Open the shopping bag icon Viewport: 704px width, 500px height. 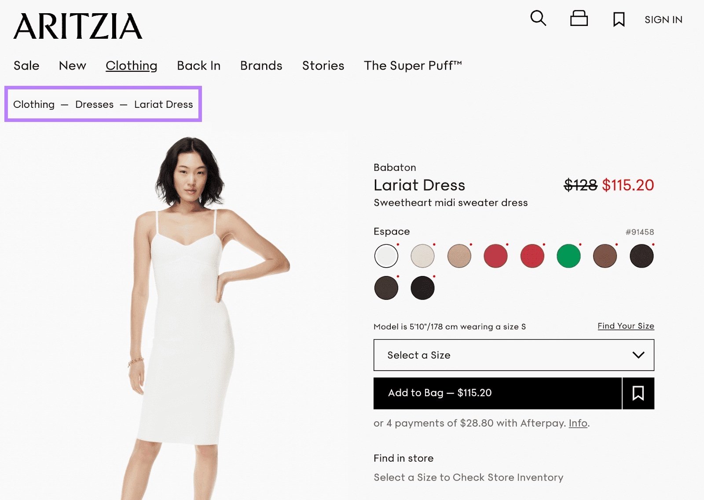pos(579,19)
